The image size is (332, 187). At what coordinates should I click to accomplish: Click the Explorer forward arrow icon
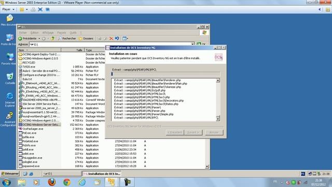[44, 38]
